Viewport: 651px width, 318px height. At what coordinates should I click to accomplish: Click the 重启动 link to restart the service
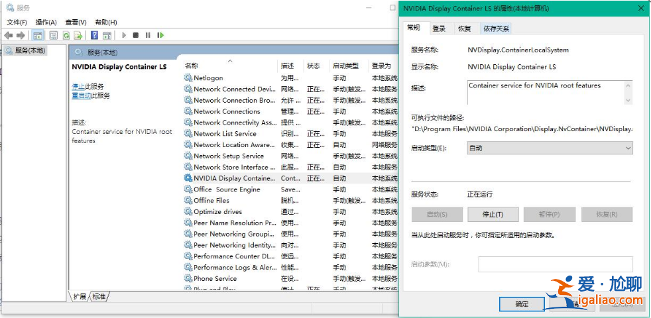click(x=82, y=95)
